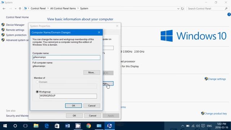Select the Workgroup radio button
231x130 pixels.
(x=37, y=92)
